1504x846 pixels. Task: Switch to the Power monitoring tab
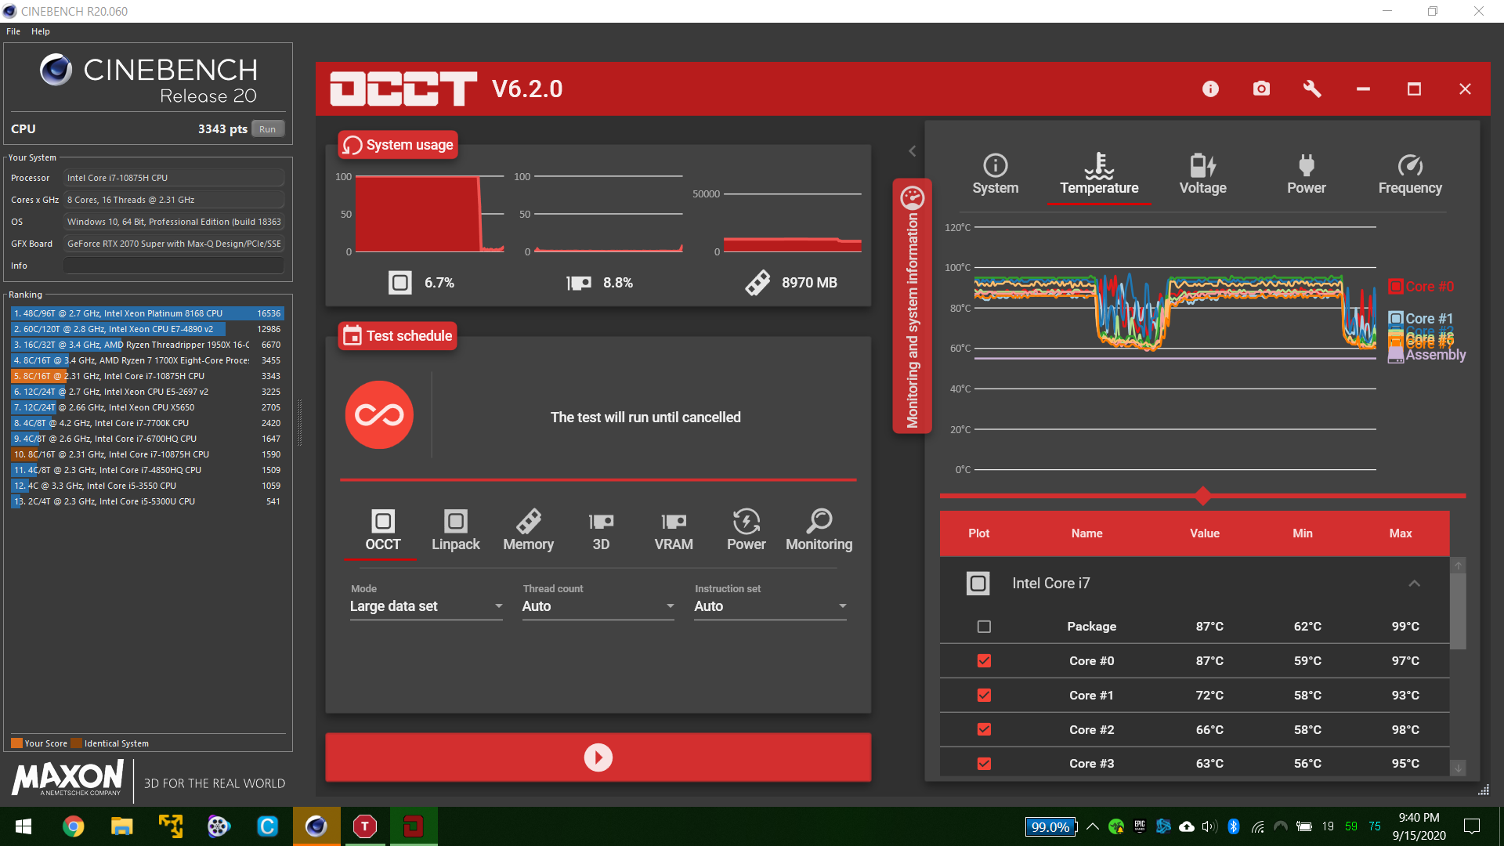1306,175
